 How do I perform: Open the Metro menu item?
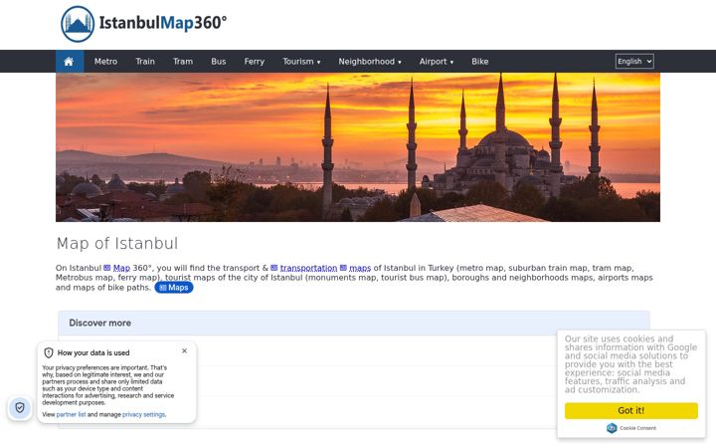pos(106,62)
